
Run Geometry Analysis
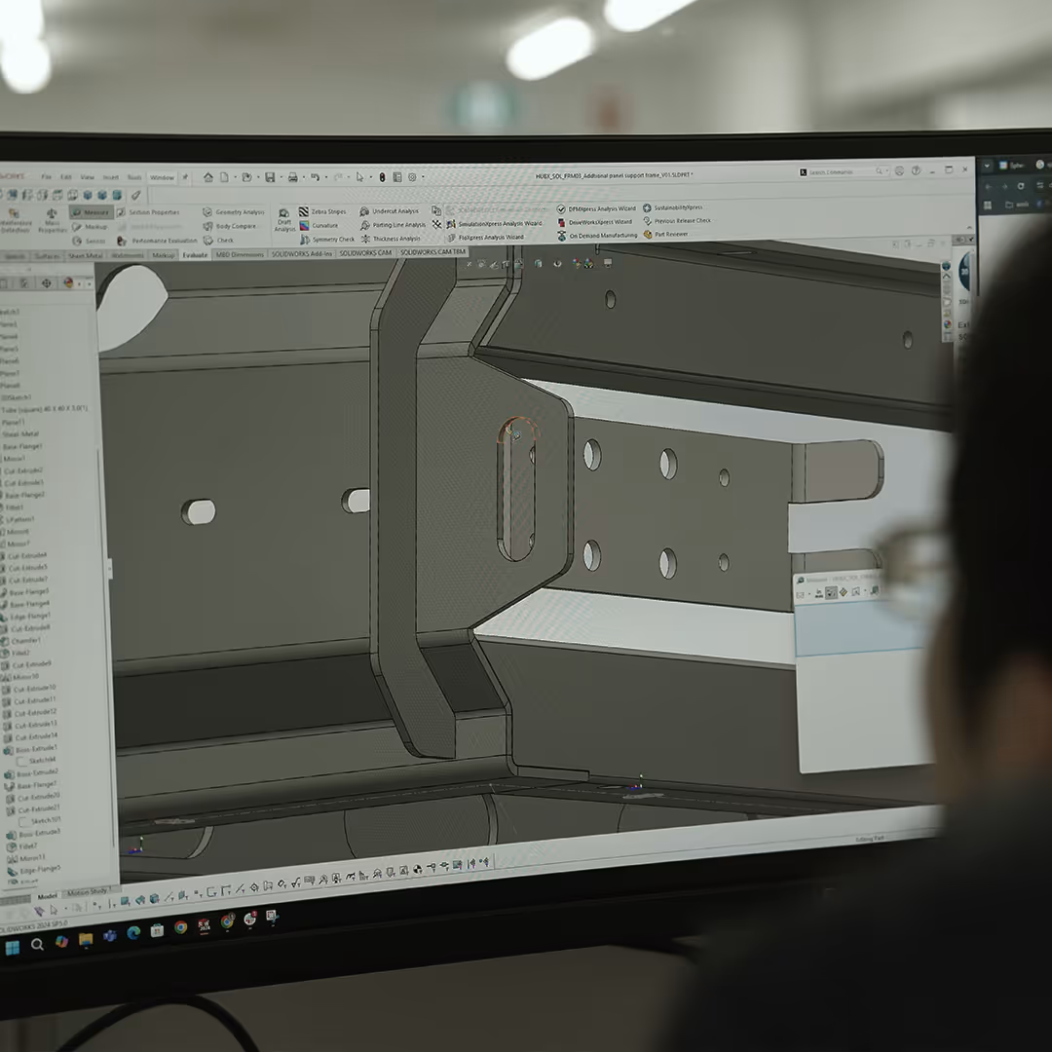234,212
